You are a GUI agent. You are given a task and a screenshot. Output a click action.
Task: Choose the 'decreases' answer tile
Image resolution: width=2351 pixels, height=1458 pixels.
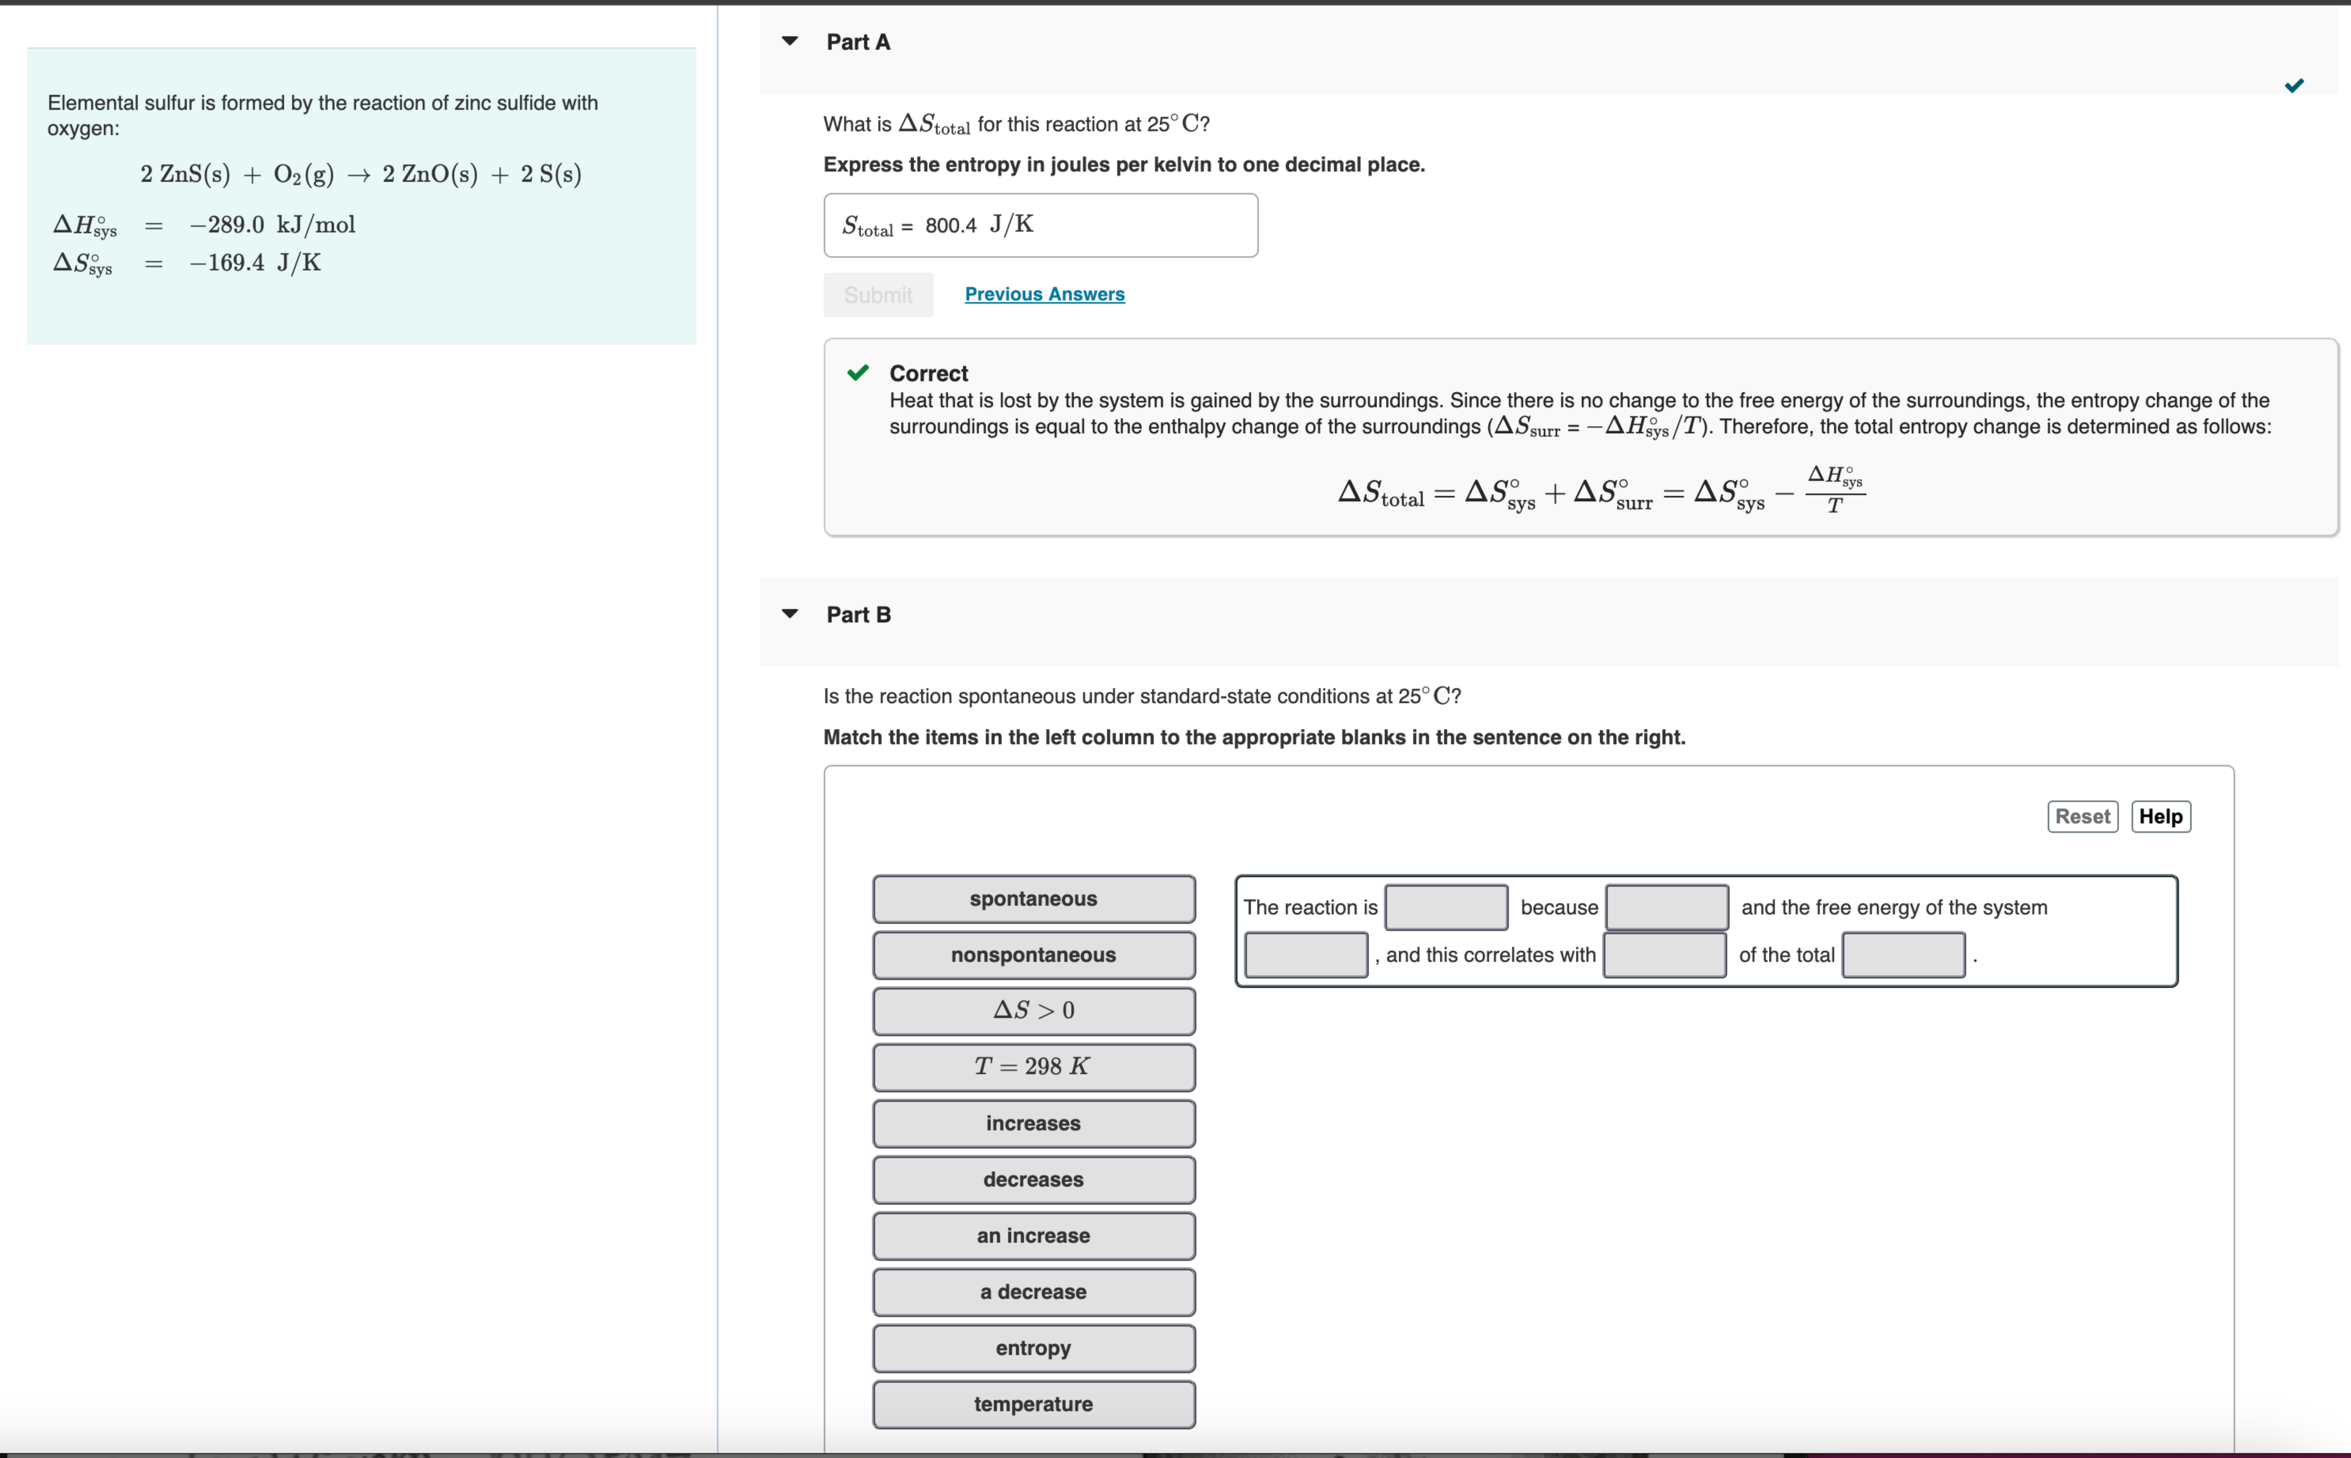tap(1034, 1179)
